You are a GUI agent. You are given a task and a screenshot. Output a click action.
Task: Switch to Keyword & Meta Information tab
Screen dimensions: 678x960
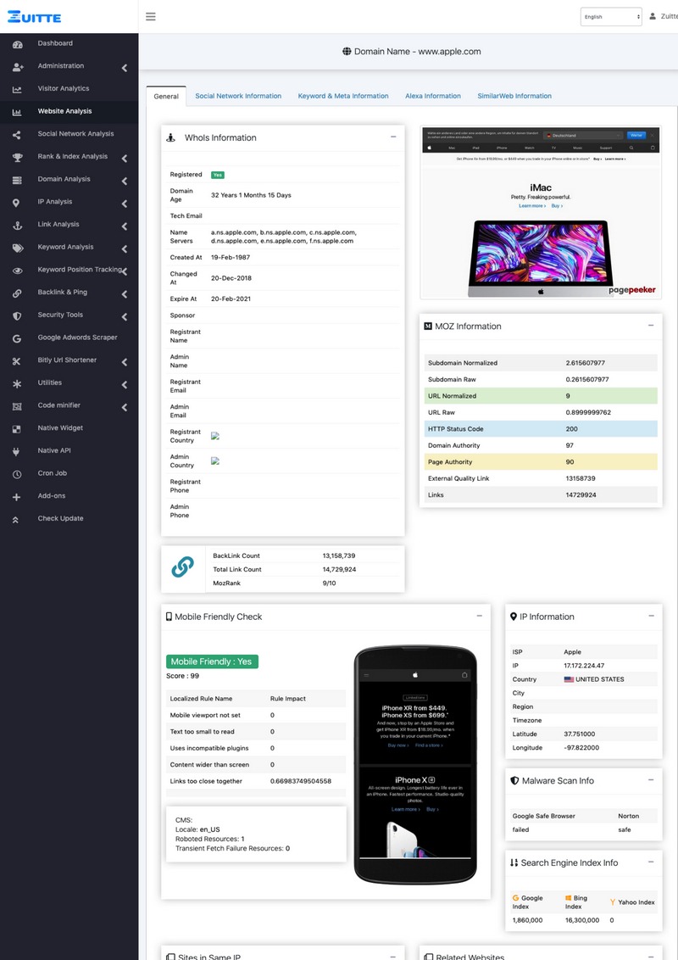point(343,96)
